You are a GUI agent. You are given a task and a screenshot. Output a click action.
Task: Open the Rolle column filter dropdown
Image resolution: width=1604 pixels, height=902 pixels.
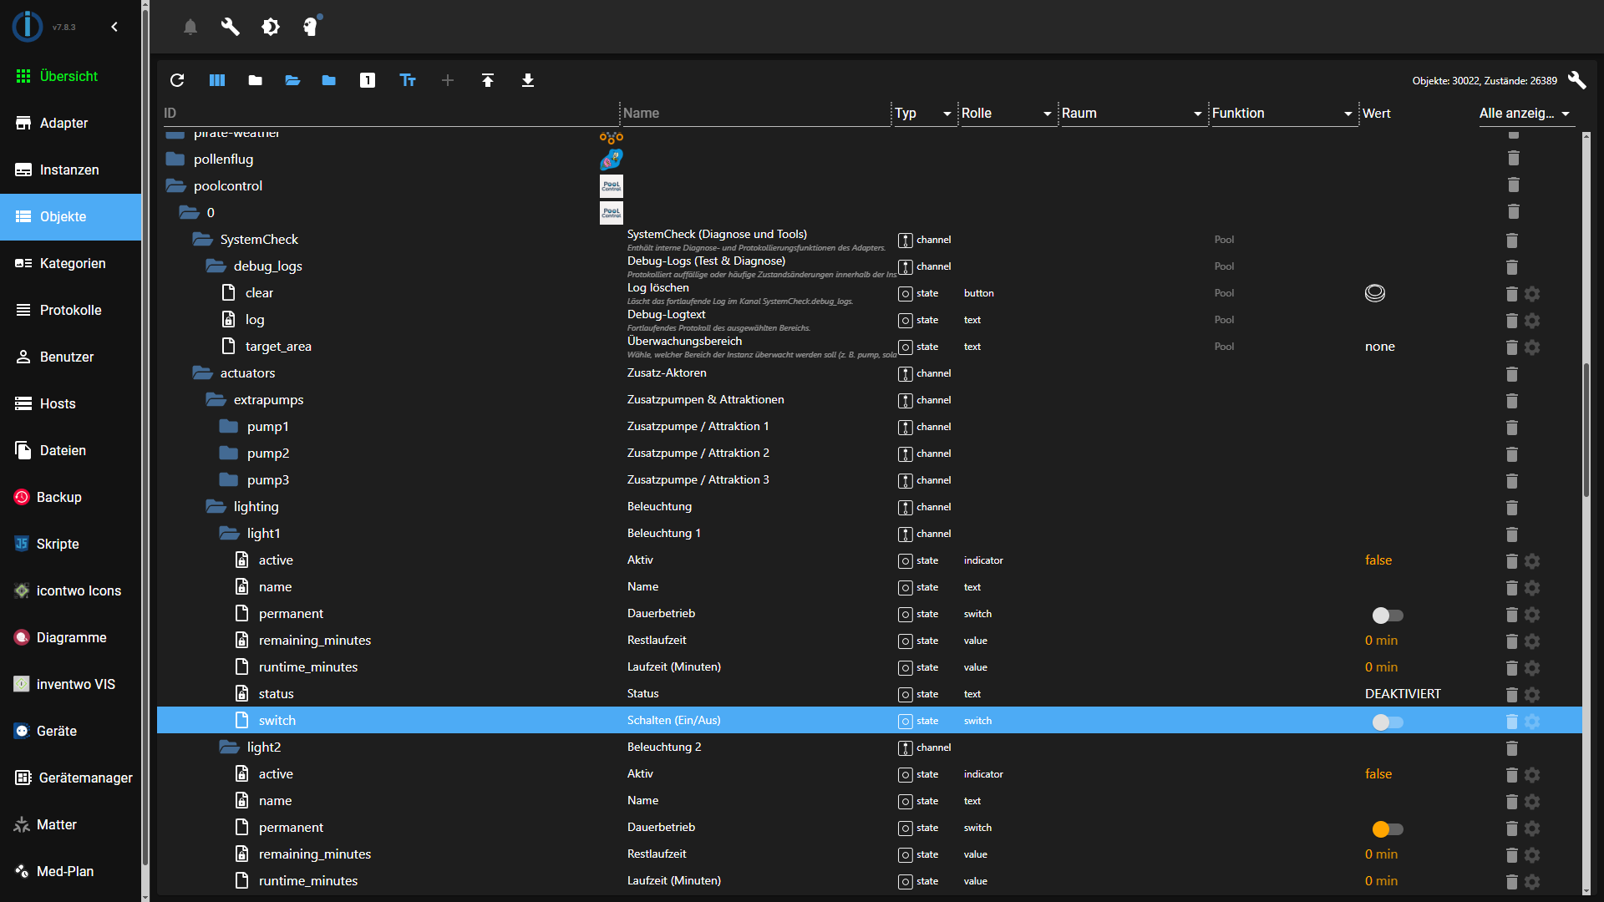coord(1047,114)
